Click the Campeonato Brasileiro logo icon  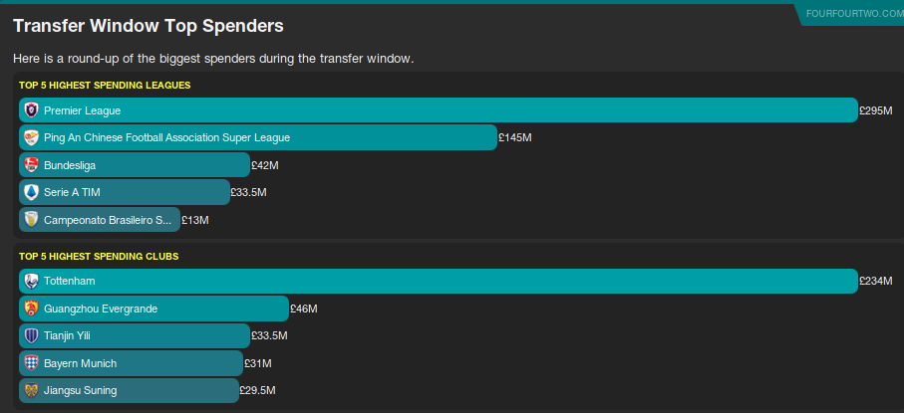coord(31,219)
